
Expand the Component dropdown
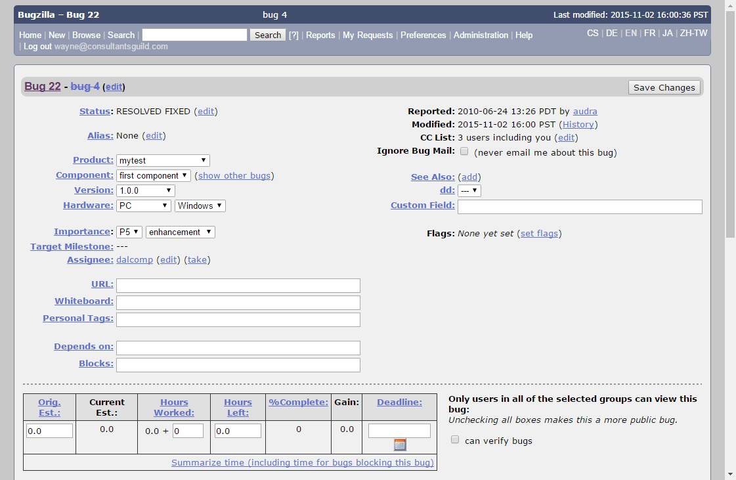tap(154, 175)
